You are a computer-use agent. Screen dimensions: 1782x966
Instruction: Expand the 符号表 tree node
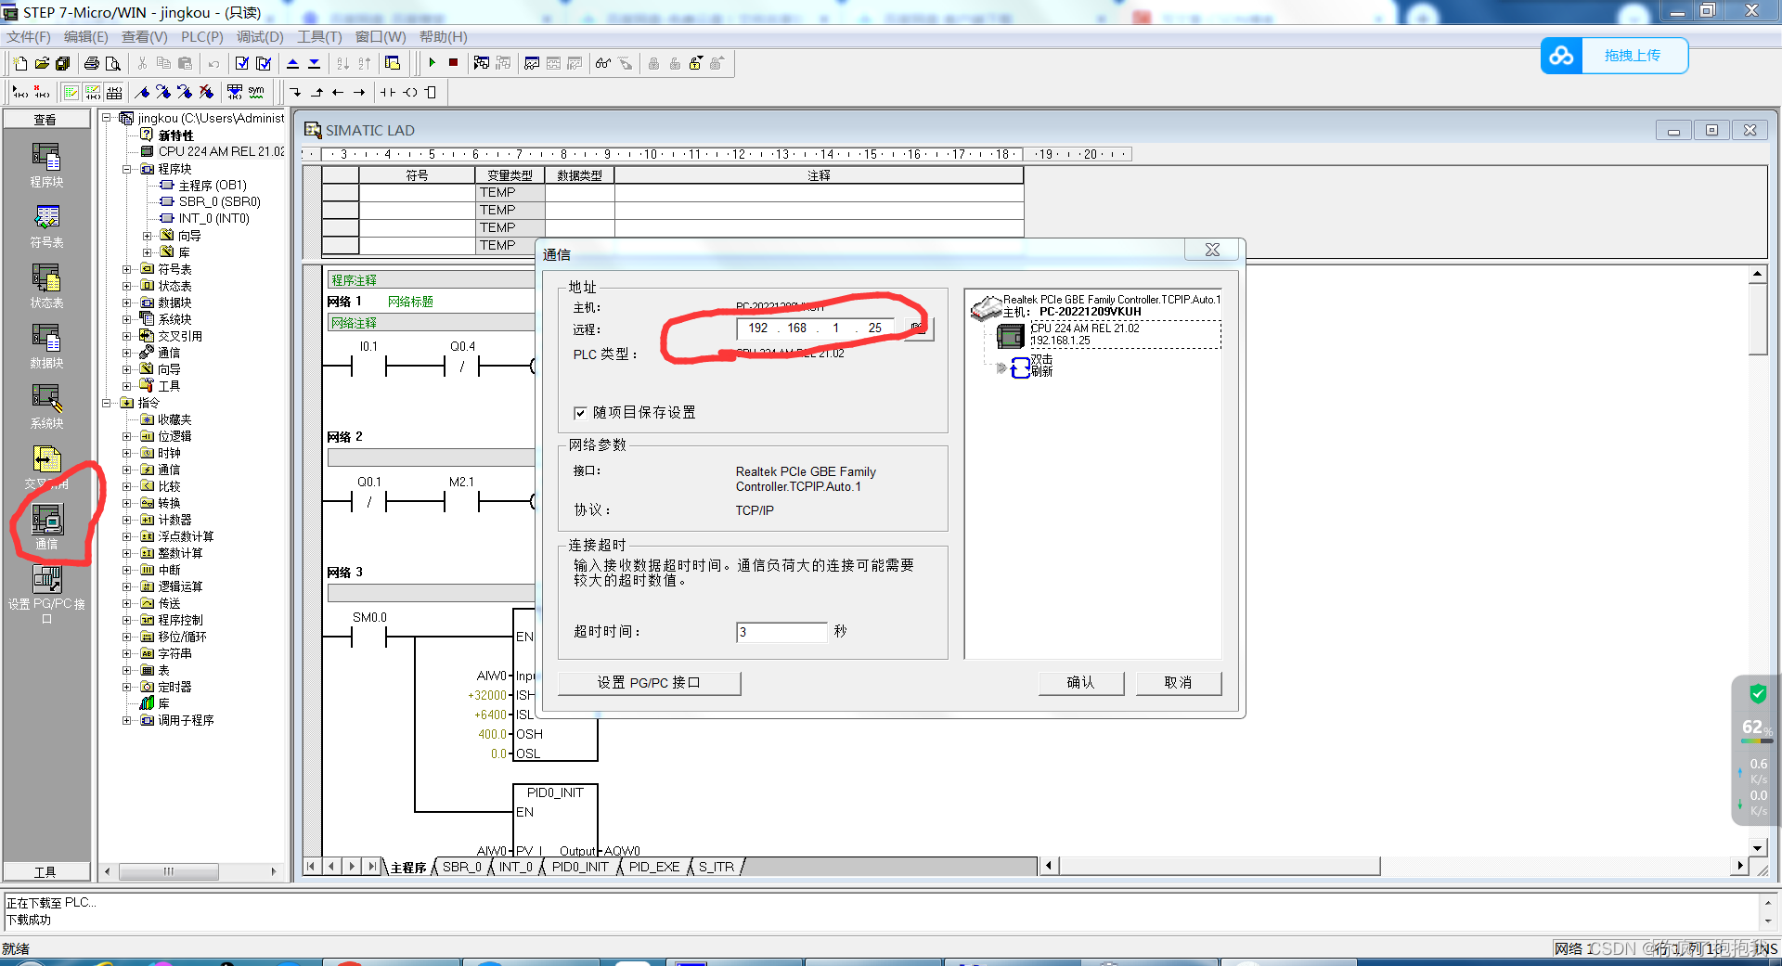(x=127, y=269)
